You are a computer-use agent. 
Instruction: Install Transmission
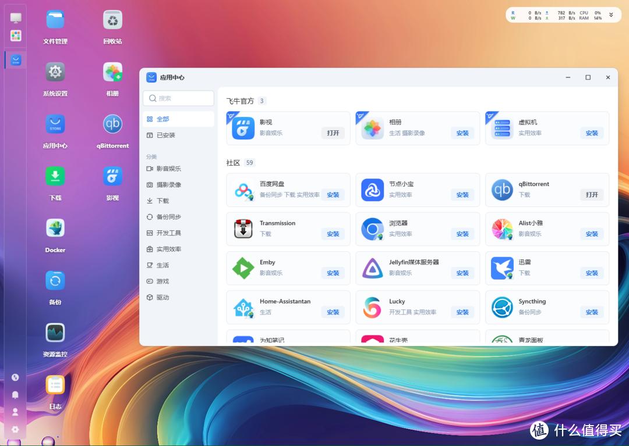click(x=333, y=234)
